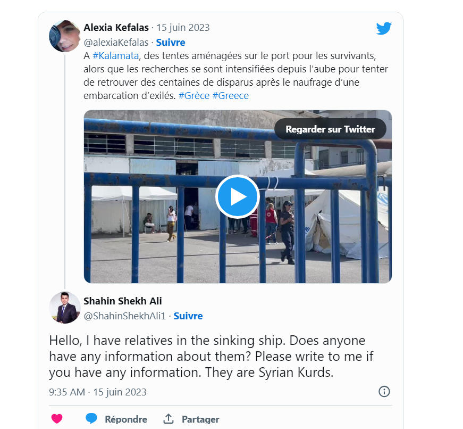Like the tweet with the heart icon
Image resolution: width=463 pixels, height=429 pixels.
click(57, 418)
